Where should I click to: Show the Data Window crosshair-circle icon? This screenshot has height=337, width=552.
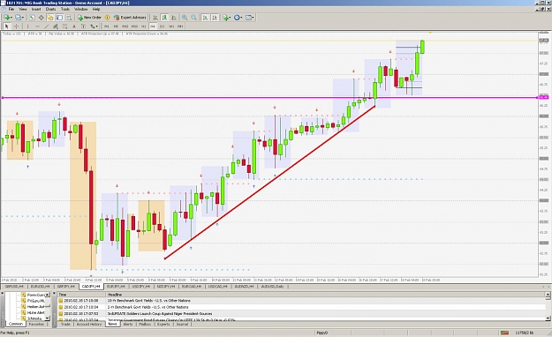click(x=42, y=18)
